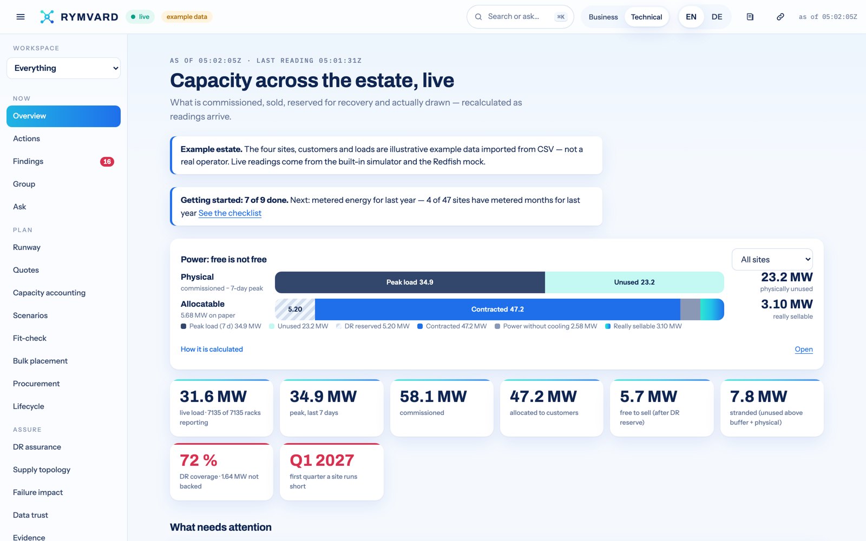Viewport: 866px width, 541px height.
Task: Switch to Business view
Action: tap(603, 17)
